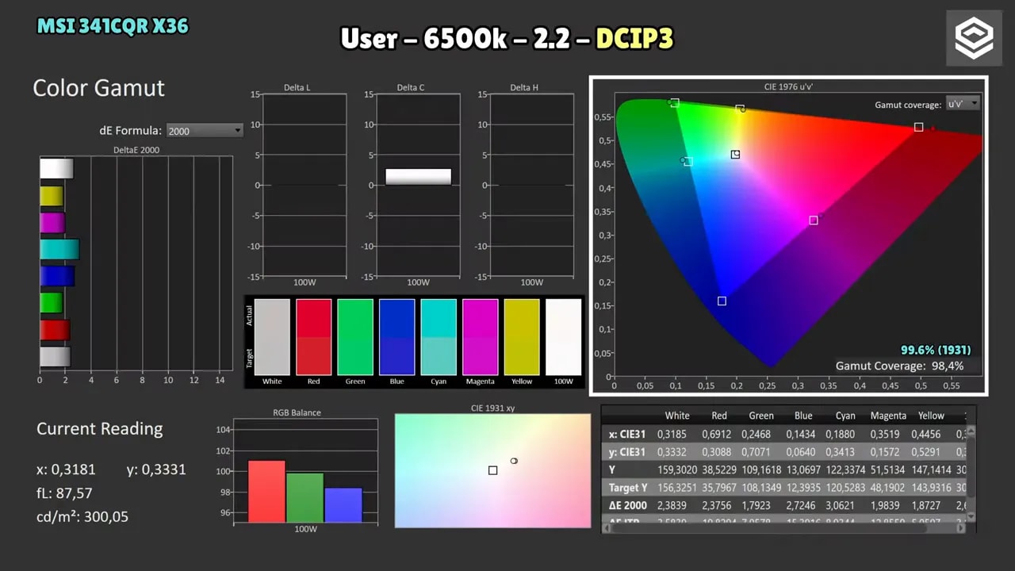Click the white Delta C bar
The image size is (1015, 571).
click(419, 177)
